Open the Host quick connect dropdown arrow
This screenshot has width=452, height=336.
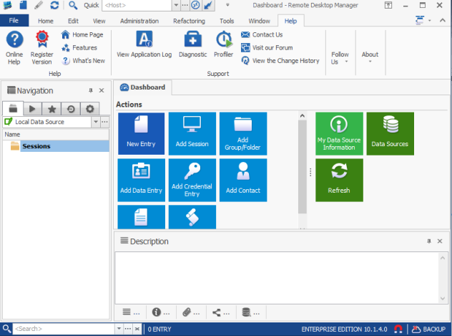[x=176, y=5]
